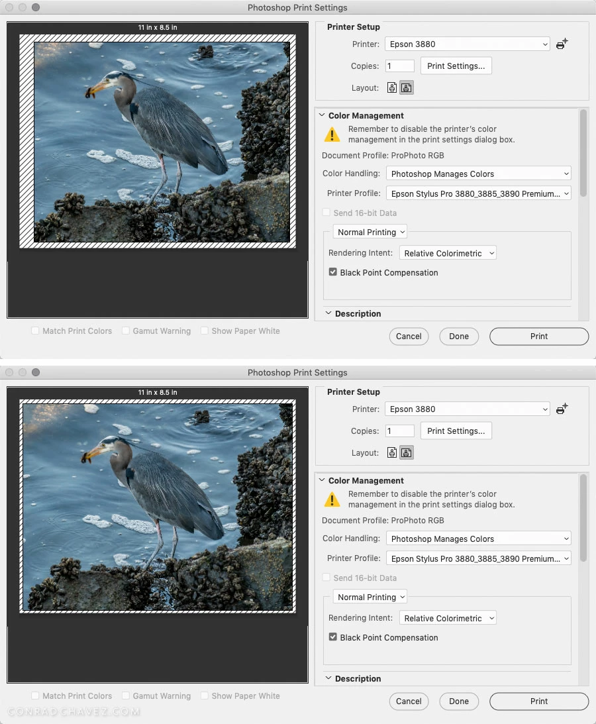The image size is (596, 724).
Task: Click Cancel in bottom dialog
Action: coord(409,701)
